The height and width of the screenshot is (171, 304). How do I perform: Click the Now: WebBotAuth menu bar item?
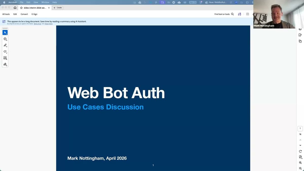(x=216, y=2)
